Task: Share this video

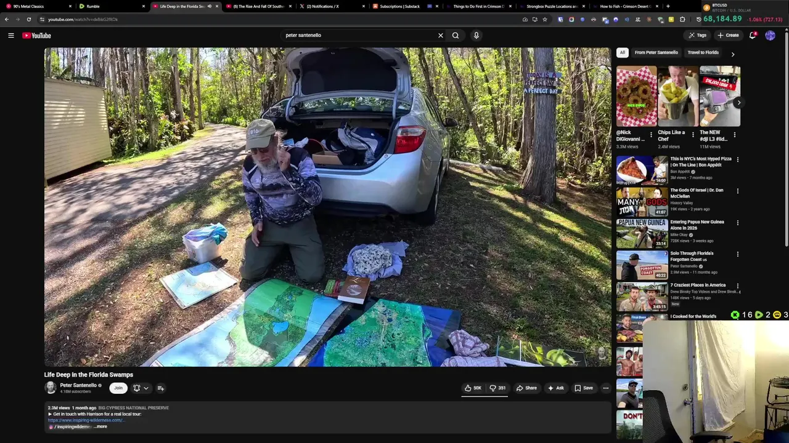Action: (x=526, y=388)
